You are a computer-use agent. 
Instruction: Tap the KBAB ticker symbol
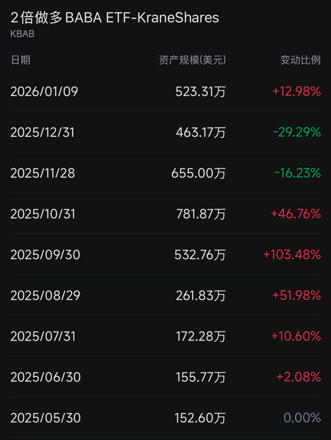point(22,34)
